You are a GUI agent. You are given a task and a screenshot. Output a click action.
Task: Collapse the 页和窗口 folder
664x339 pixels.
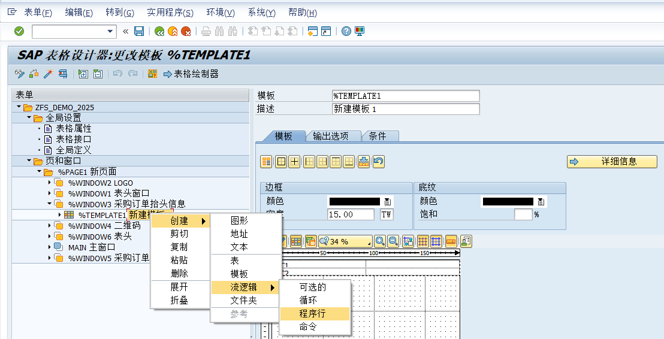click(29, 161)
